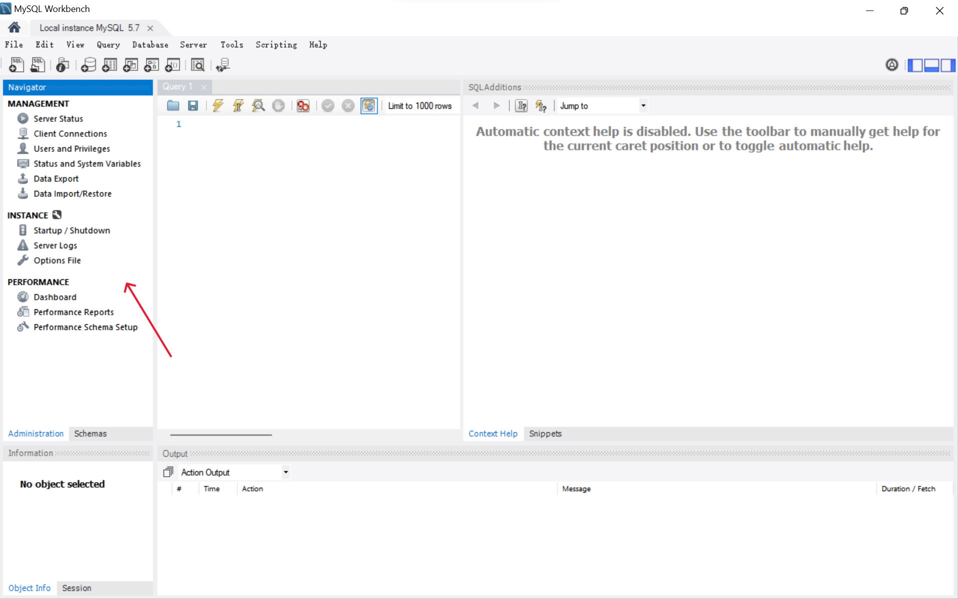Open the File menu
The height and width of the screenshot is (599, 958).
click(14, 44)
